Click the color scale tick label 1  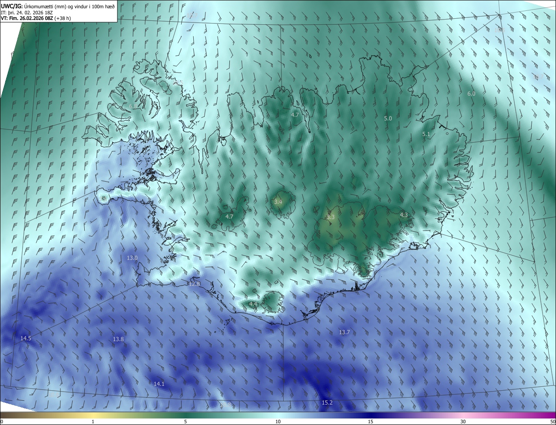click(x=93, y=422)
